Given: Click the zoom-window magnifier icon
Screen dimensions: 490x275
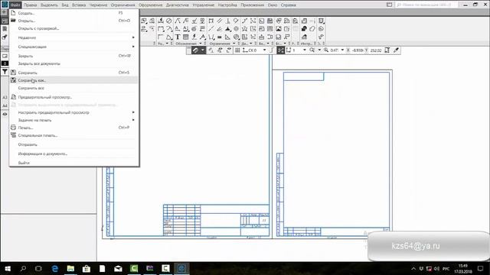Looking at the screenshot, I should coord(312,50).
